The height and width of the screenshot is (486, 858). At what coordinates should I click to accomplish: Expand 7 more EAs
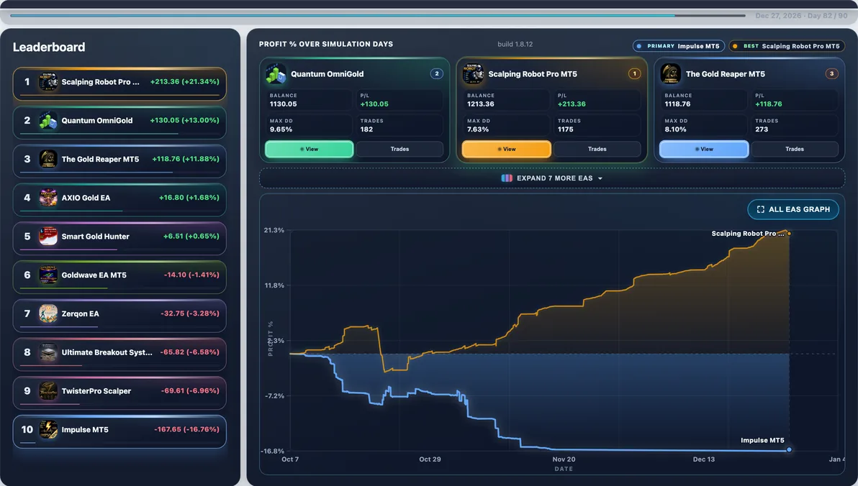[552, 178]
